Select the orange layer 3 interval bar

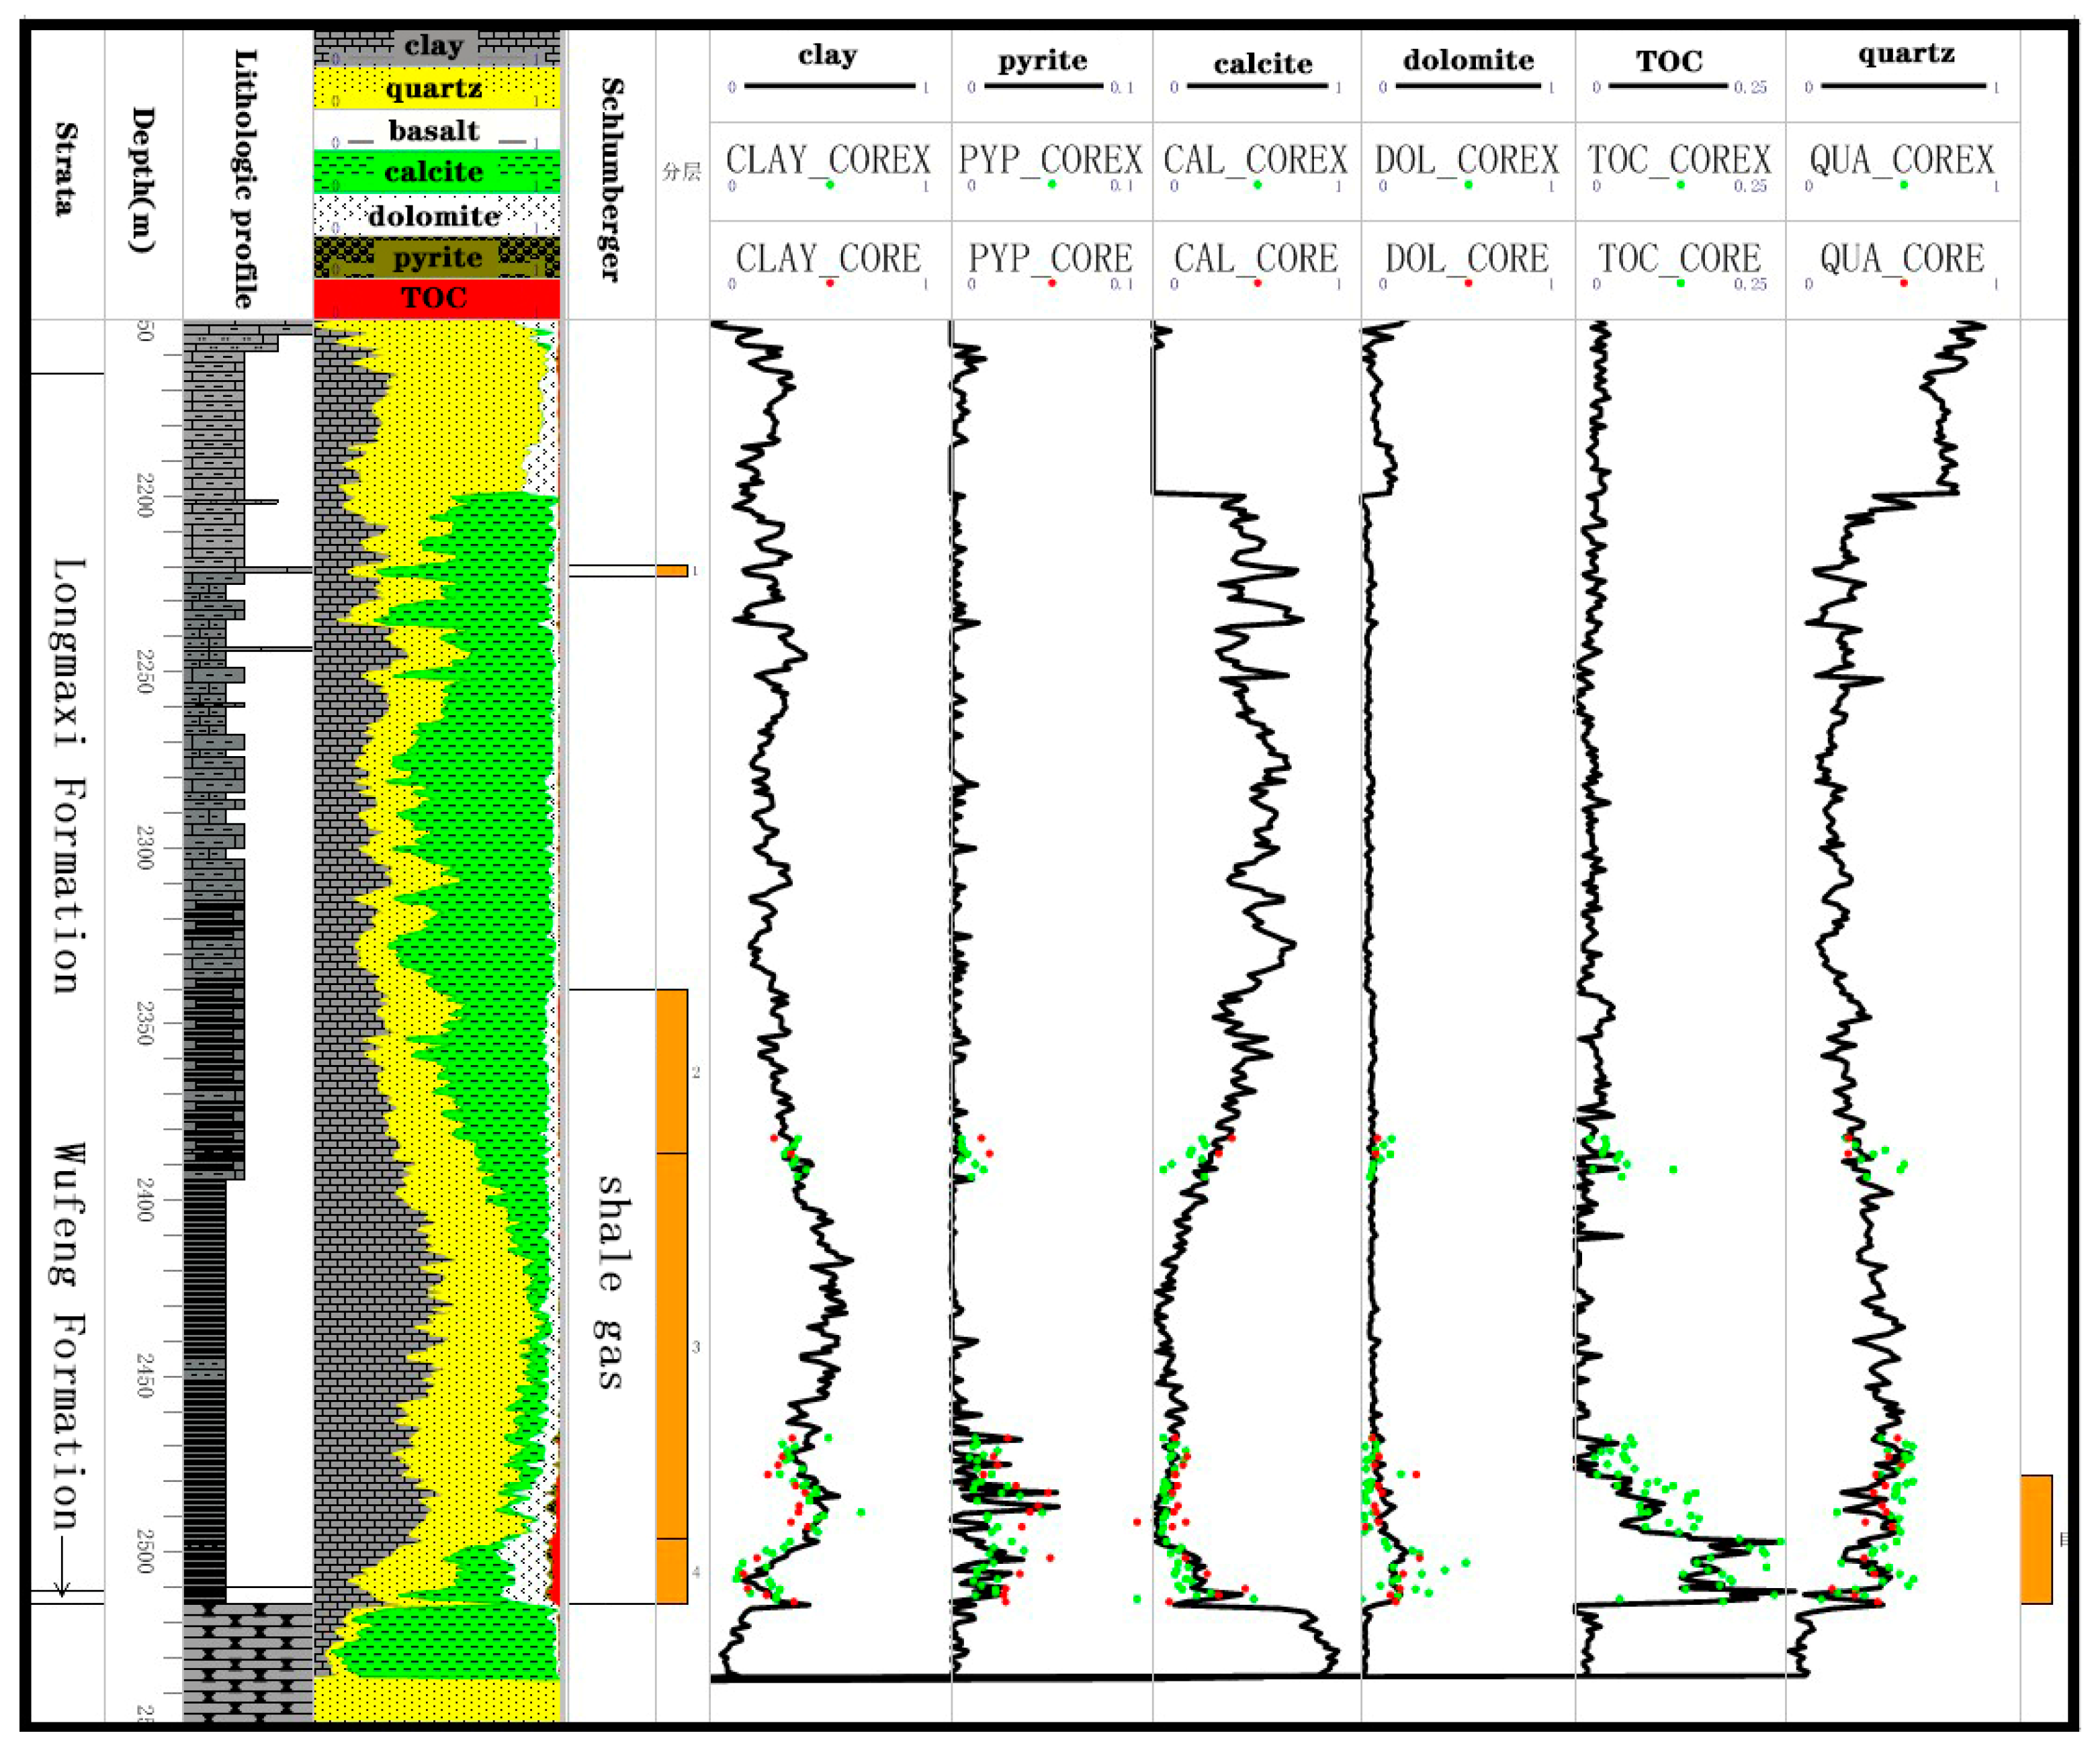tap(671, 1345)
